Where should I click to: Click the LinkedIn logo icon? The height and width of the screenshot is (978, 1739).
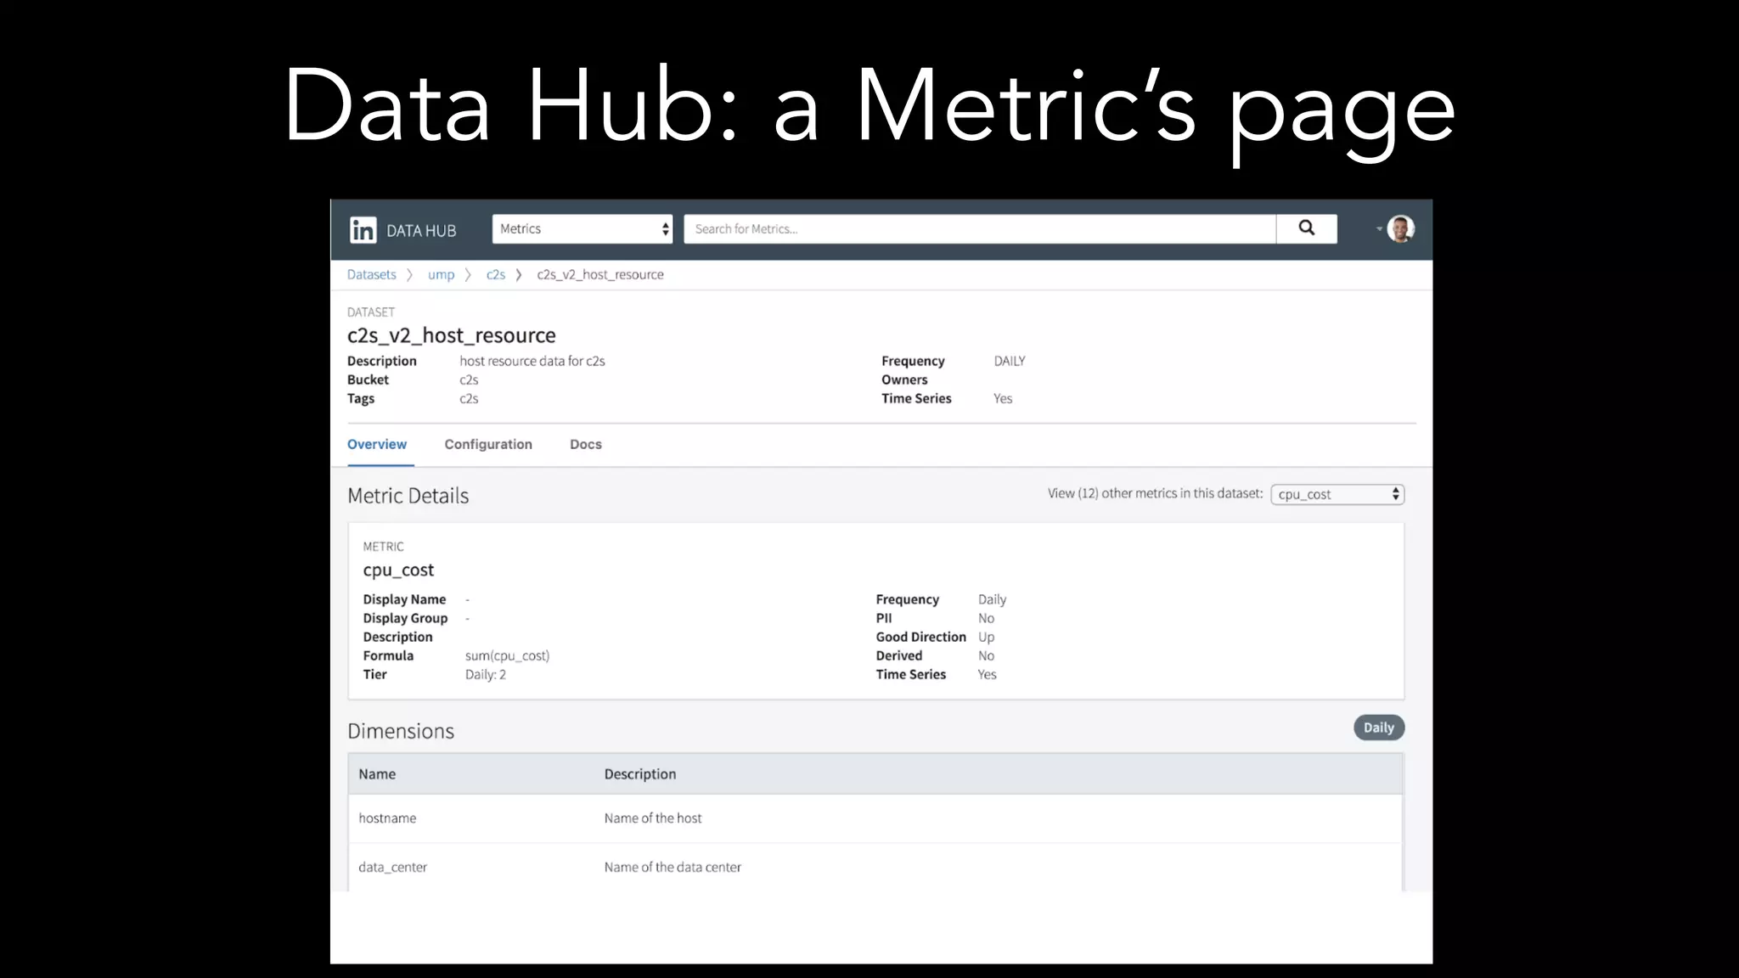363,230
